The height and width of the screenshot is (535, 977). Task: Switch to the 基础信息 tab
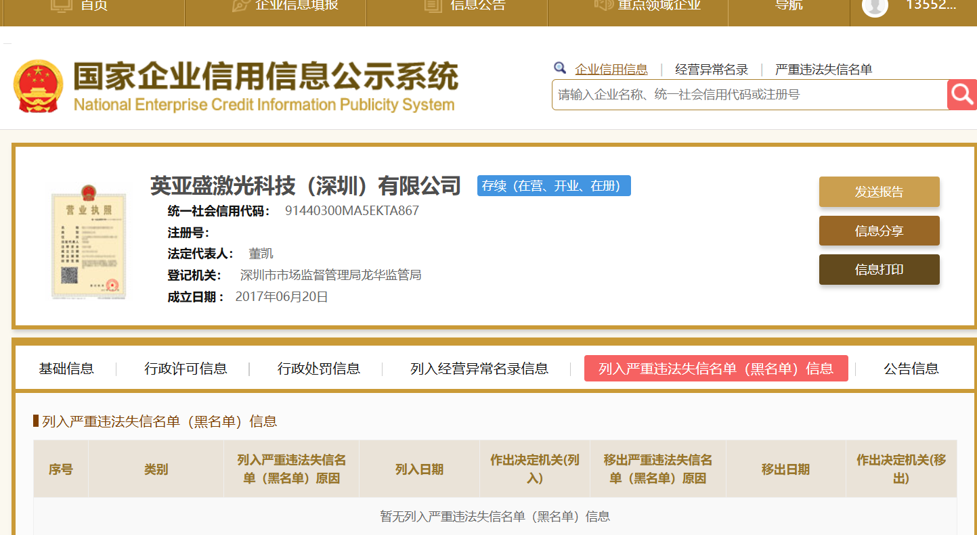point(66,369)
